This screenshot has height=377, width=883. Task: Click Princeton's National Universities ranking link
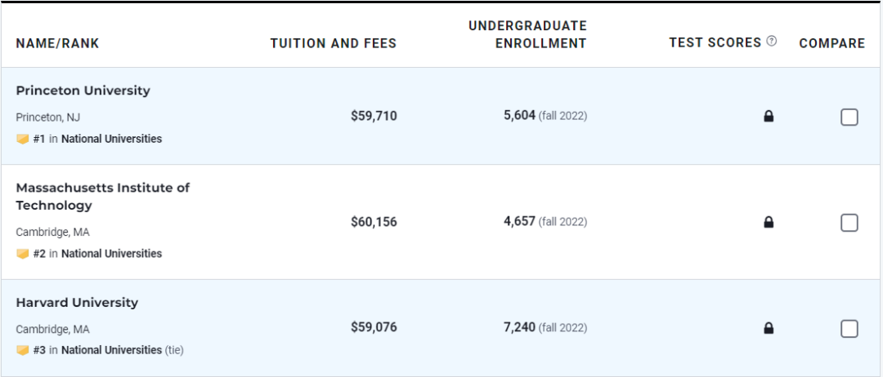[x=111, y=140]
